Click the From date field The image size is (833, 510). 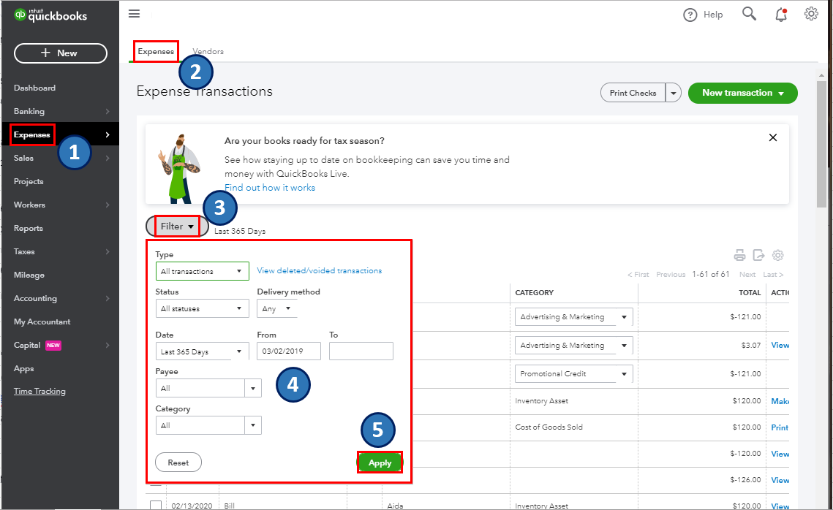(x=289, y=351)
